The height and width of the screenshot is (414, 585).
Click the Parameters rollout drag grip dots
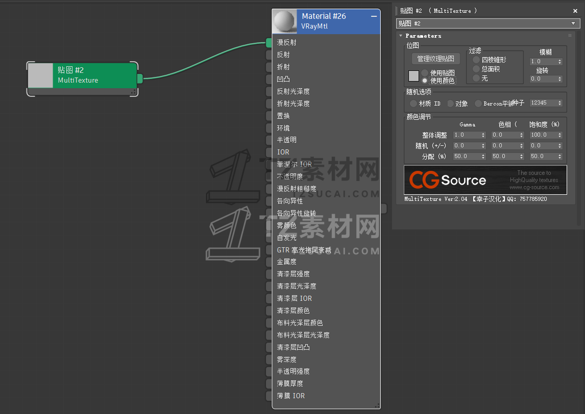(570, 36)
